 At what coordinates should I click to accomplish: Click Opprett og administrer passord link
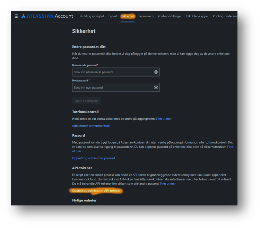coord(93,158)
